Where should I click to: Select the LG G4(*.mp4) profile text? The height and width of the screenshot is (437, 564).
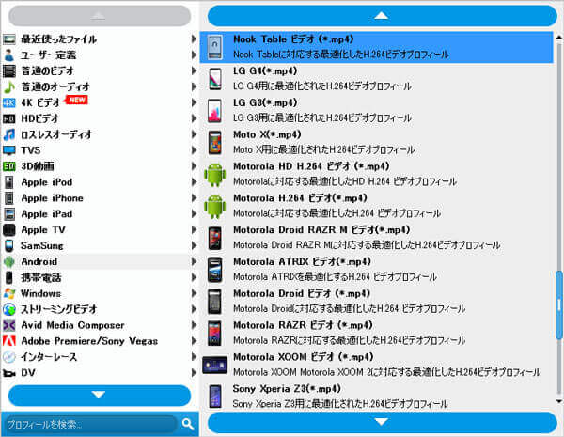(x=265, y=70)
